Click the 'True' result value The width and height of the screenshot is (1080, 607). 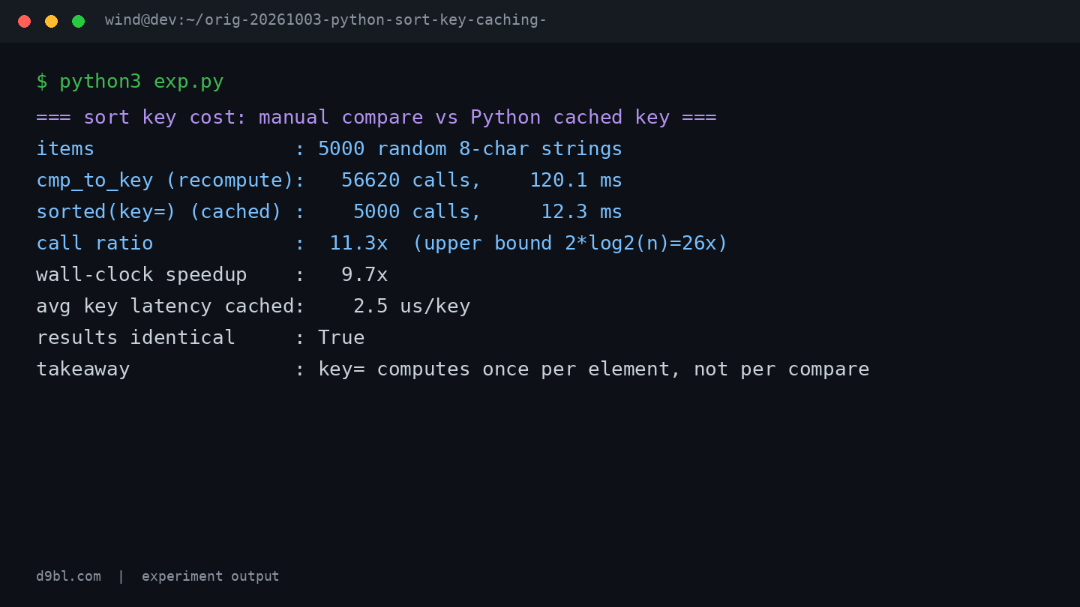pos(341,338)
